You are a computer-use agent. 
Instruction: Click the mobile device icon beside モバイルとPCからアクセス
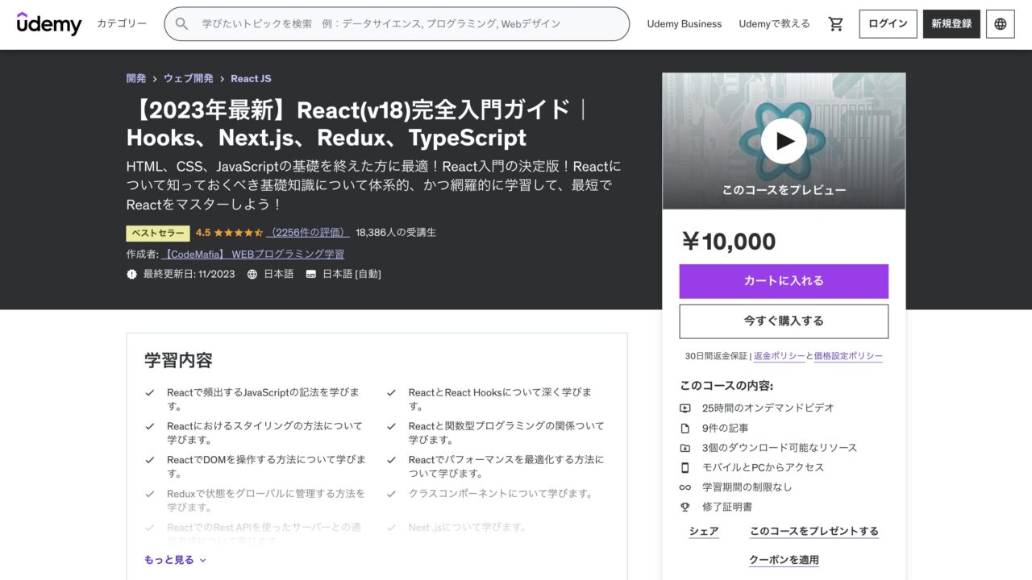[685, 467]
